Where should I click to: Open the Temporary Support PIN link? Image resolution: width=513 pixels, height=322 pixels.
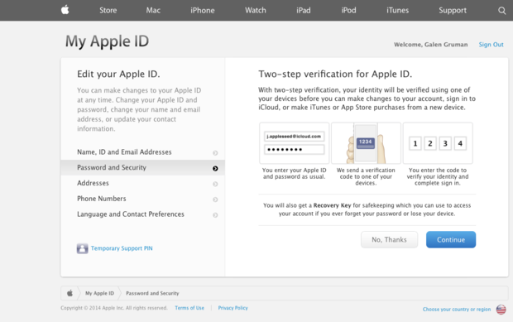click(x=122, y=248)
